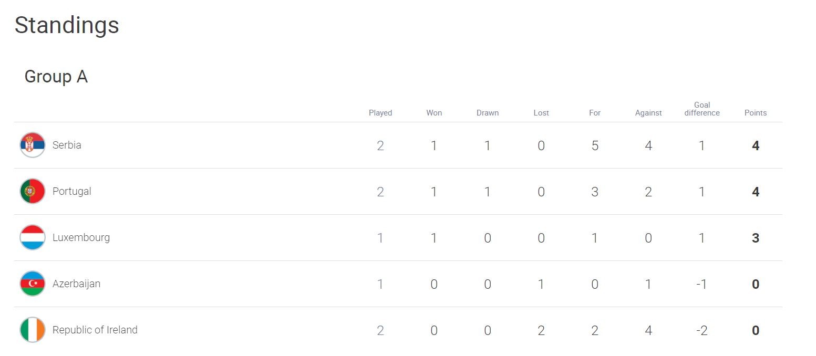The image size is (816, 356).
Task: Click the Standings title
Action: [x=67, y=25]
